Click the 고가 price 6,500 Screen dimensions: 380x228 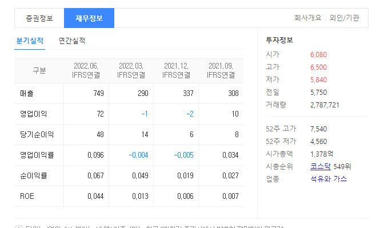[319, 67]
